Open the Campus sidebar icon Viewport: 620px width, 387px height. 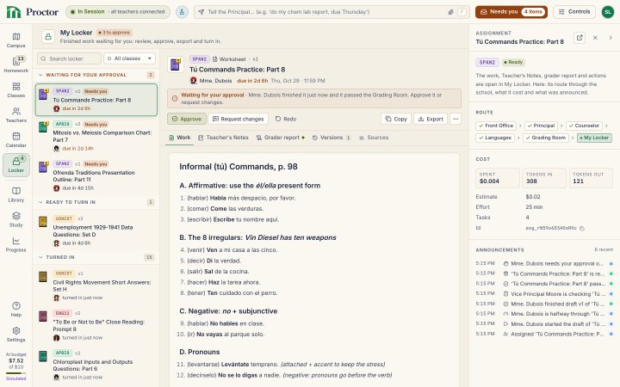click(15, 40)
